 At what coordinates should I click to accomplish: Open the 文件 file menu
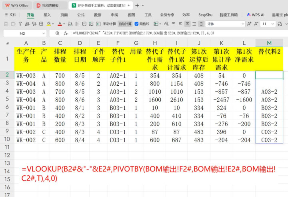pyautogui.click(x=11, y=15)
